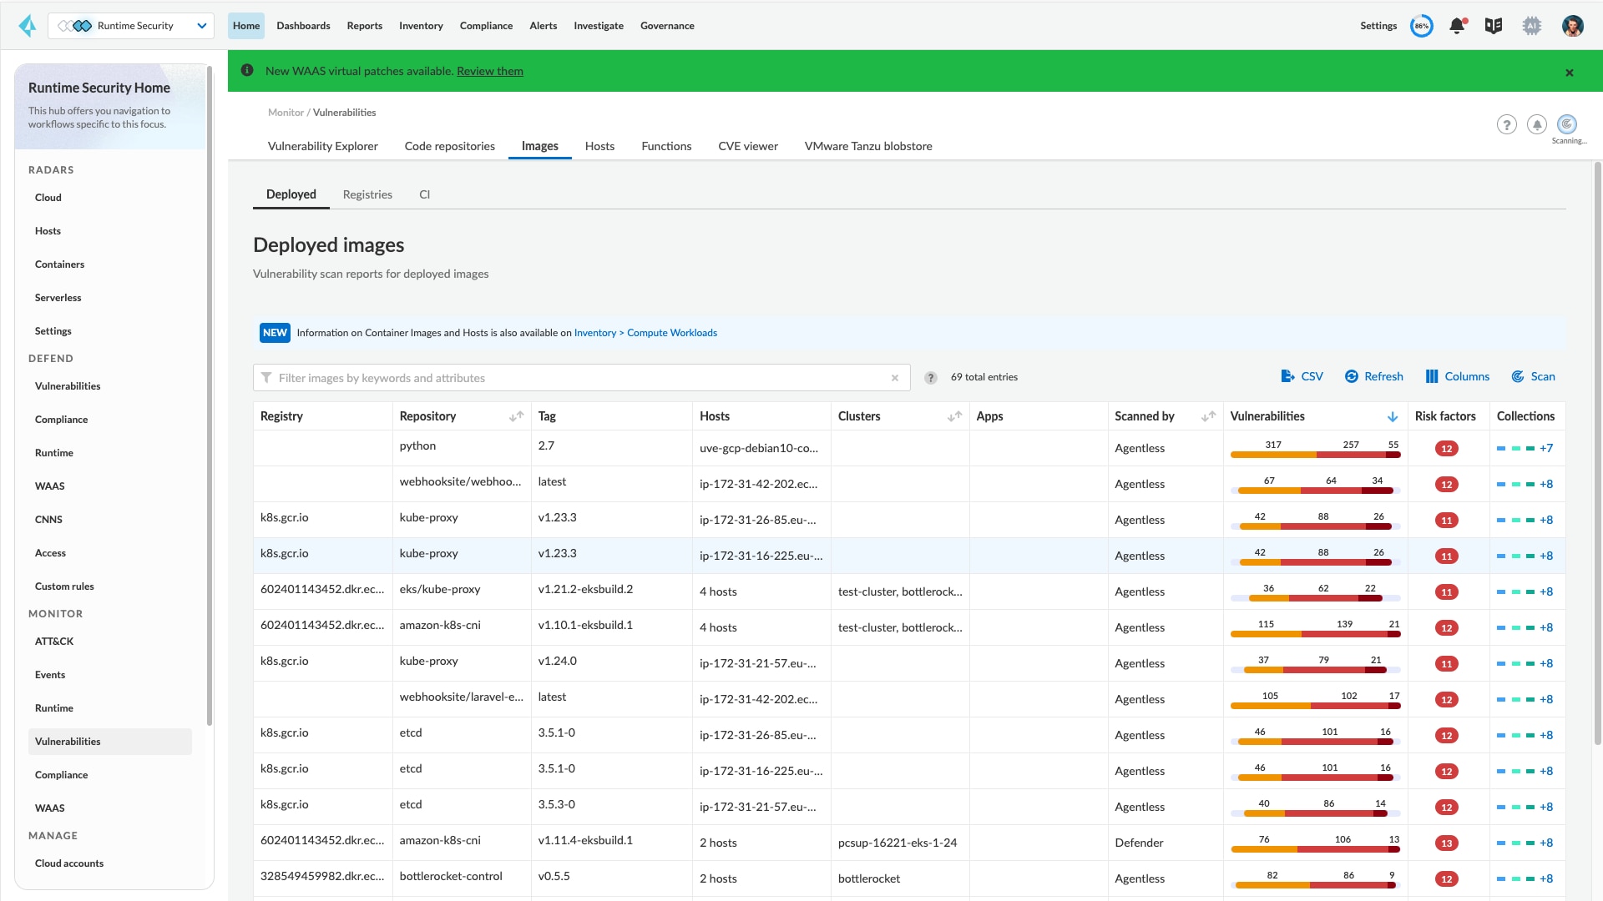The width and height of the screenshot is (1603, 901).
Task: Switch to the Registries tab
Action: (367, 194)
